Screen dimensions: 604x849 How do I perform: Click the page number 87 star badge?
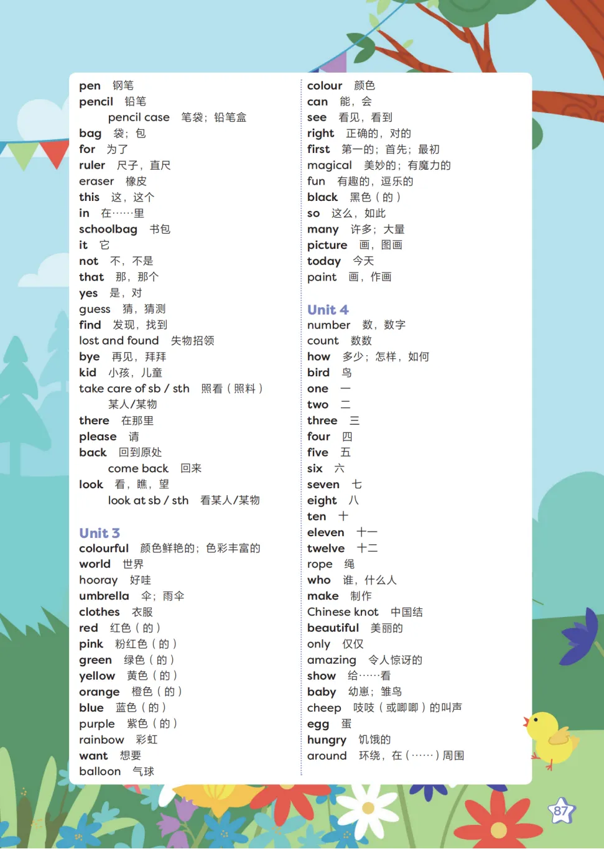(x=562, y=811)
